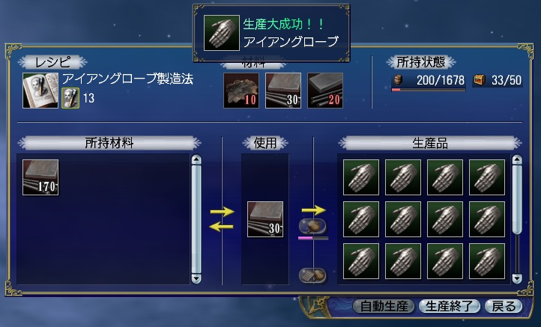Click the owned materials scroll down arrow

[196, 278]
